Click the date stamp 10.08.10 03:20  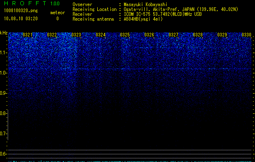click(x=21, y=19)
